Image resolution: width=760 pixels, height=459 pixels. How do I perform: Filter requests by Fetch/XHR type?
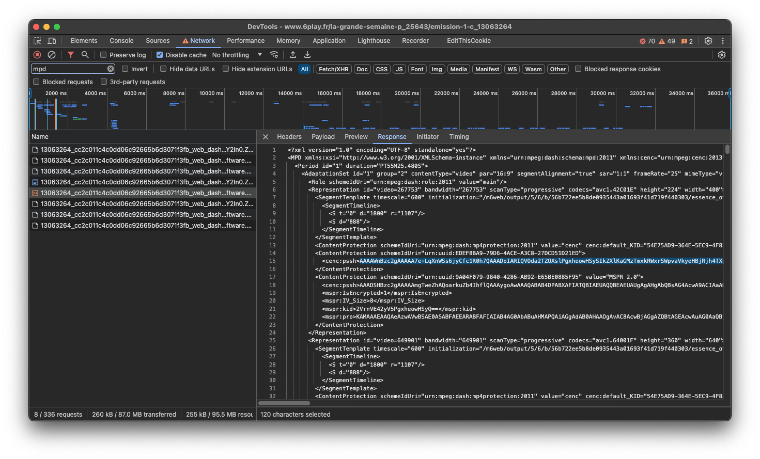[x=333, y=69]
